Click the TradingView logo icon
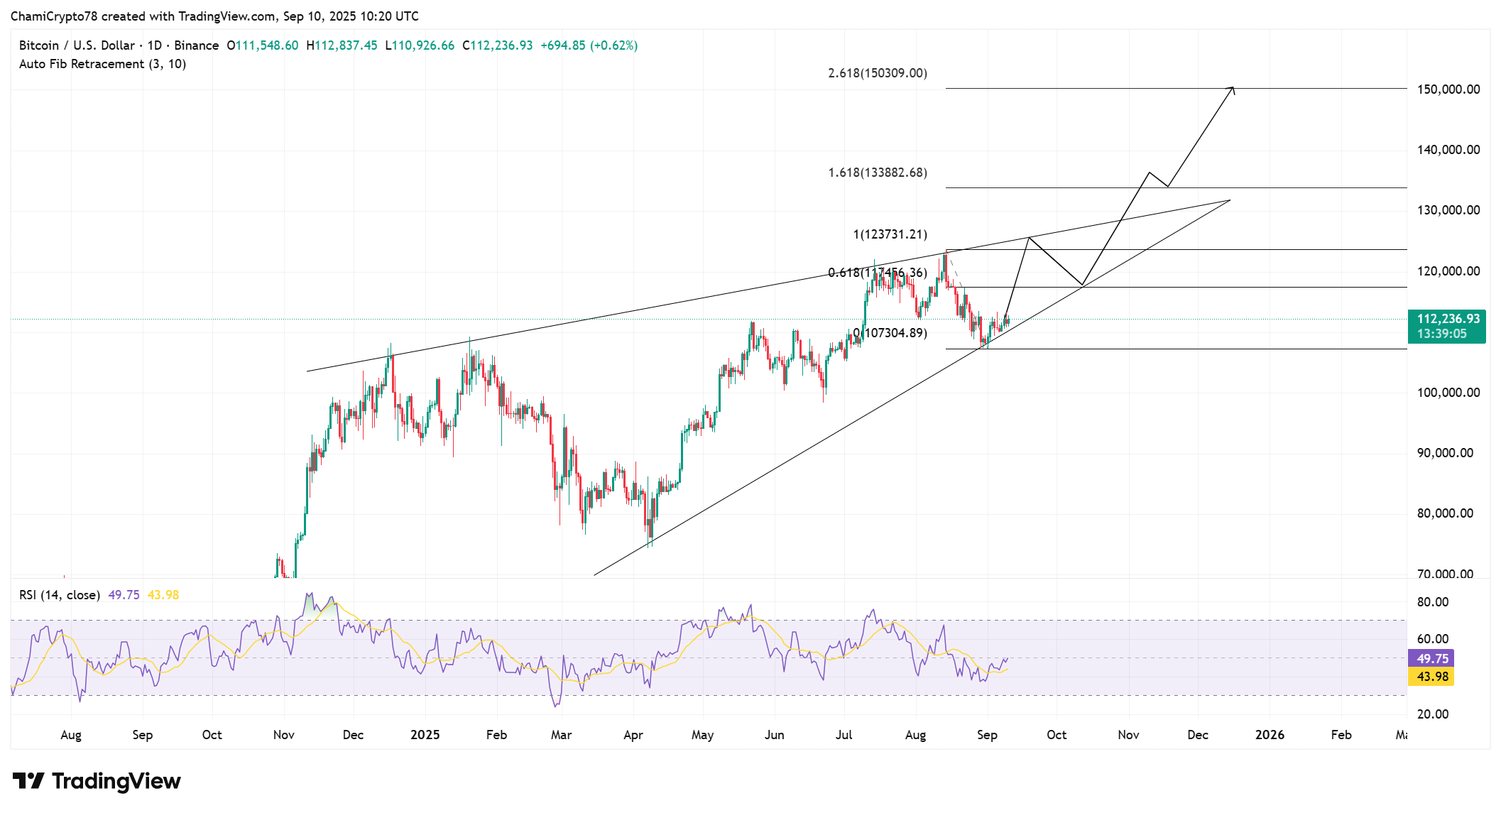This screenshot has width=1501, height=813. click(28, 781)
